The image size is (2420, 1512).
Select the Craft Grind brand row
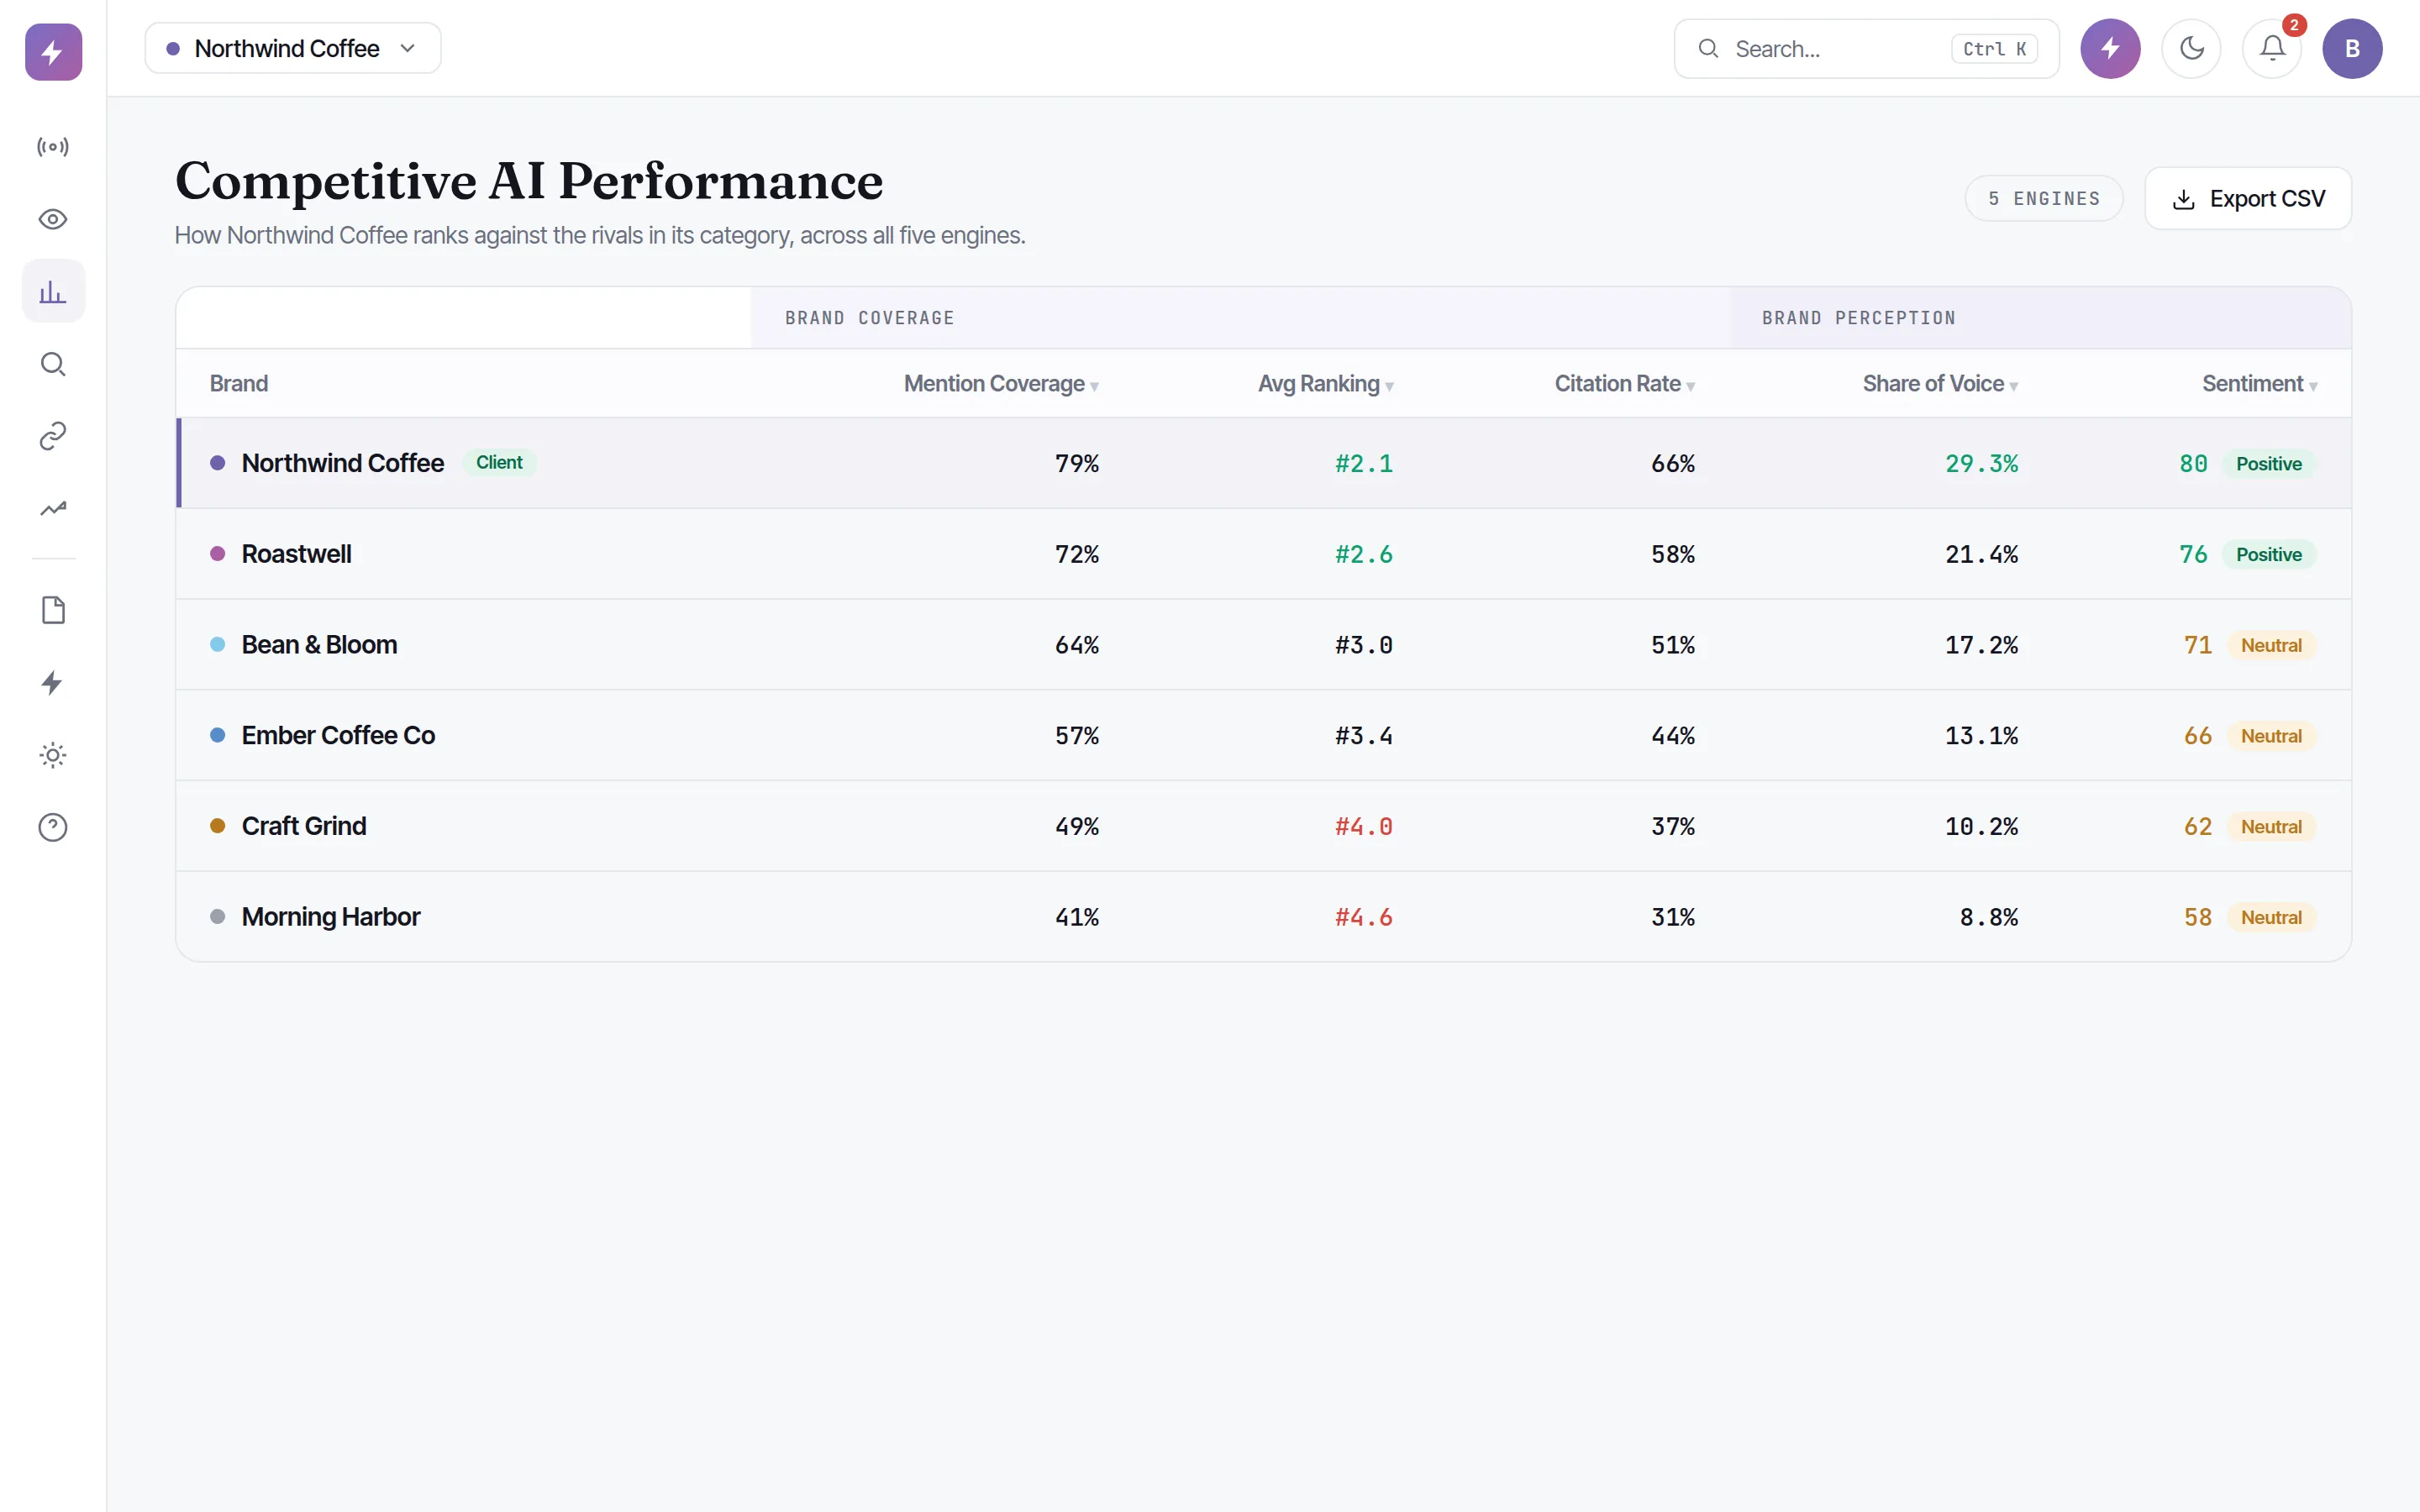click(1264, 826)
